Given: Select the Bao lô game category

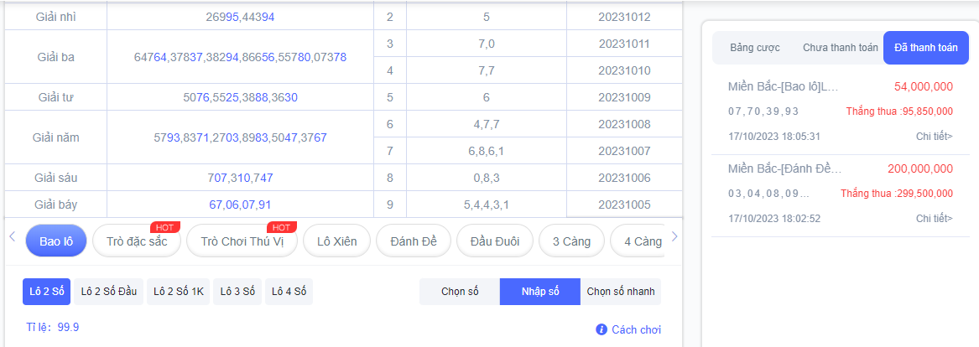Looking at the screenshot, I should 56,241.
